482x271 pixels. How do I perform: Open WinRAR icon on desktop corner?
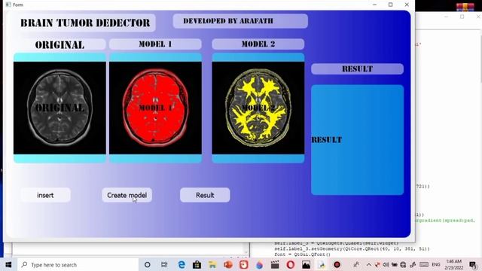[465, 7]
